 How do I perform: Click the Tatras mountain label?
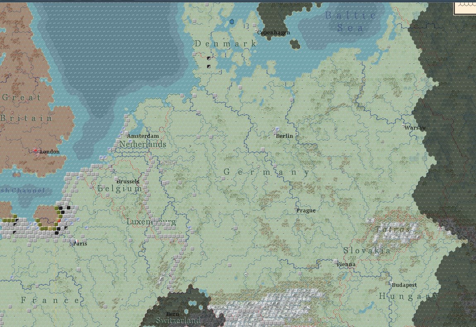click(393, 229)
